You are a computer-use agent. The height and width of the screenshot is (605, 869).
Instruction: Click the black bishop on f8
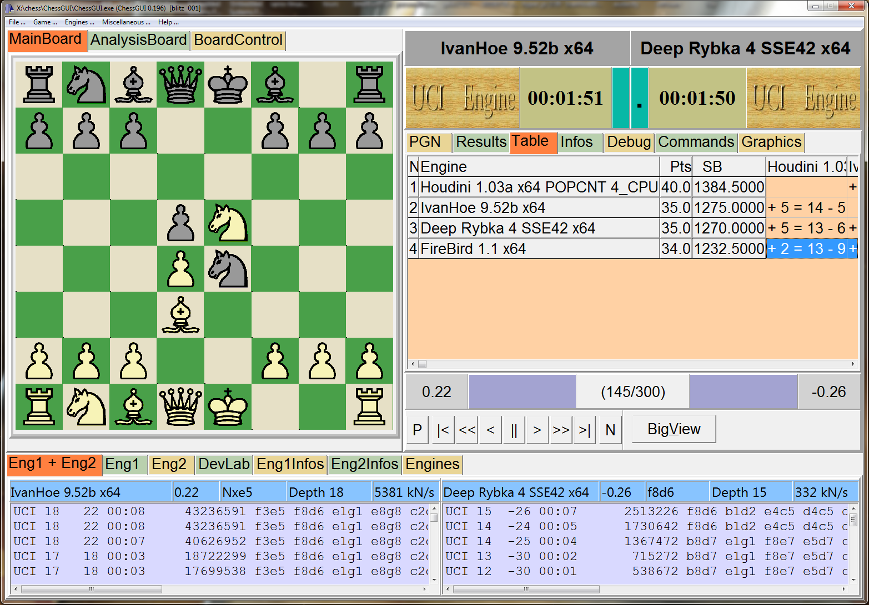[x=275, y=84]
